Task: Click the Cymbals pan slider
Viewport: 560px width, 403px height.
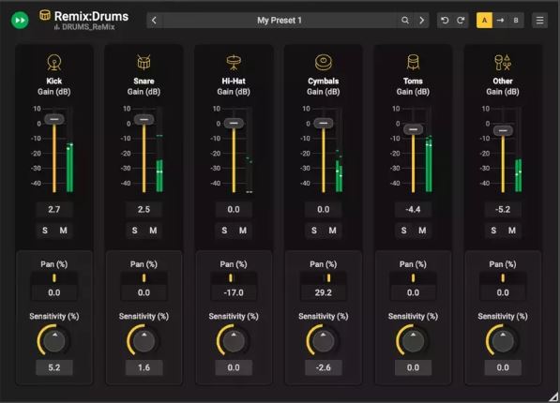Action: pos(324,278)
